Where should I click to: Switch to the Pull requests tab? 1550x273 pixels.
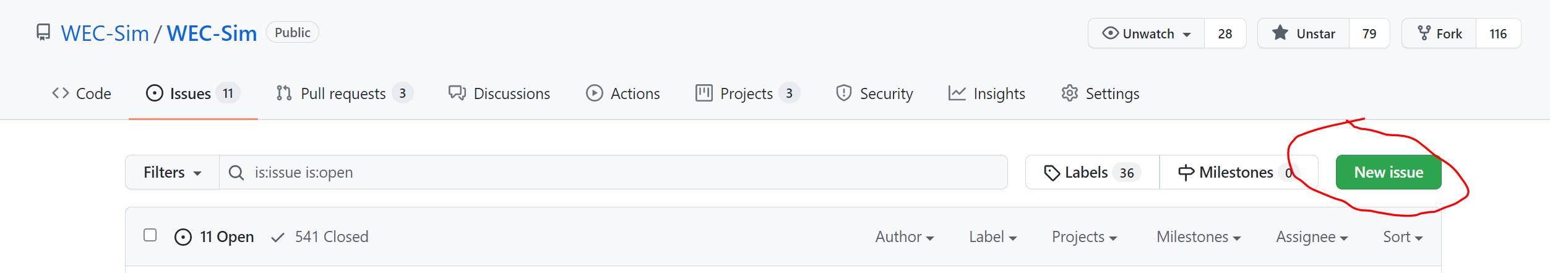coord(343,93)
